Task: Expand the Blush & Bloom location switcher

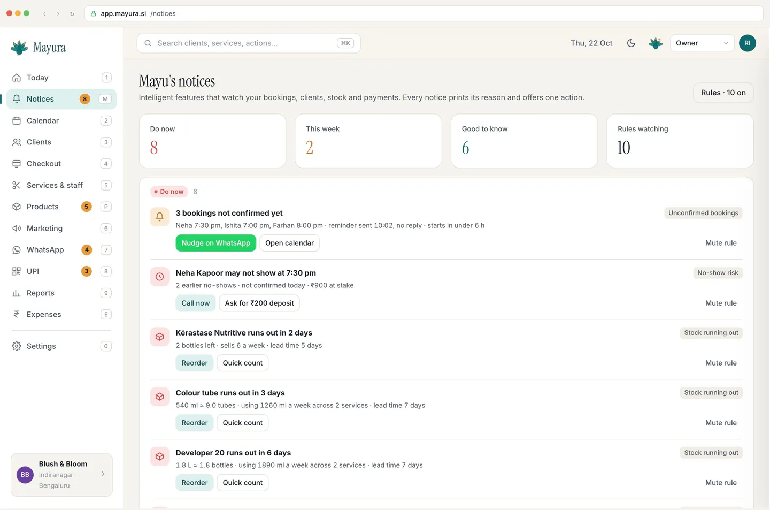Action: click(61, 475)
